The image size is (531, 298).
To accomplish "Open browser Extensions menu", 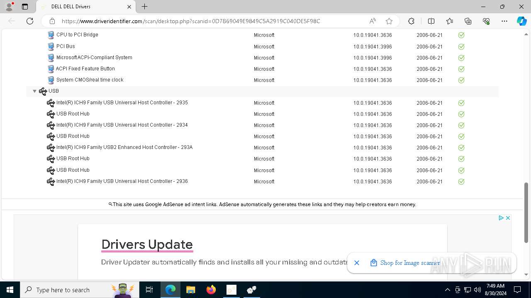I will click(x=411, y=21).
